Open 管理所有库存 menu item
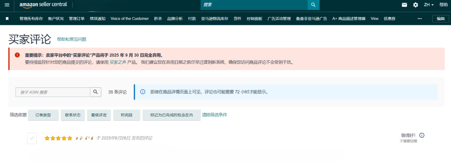 (31, 19)
